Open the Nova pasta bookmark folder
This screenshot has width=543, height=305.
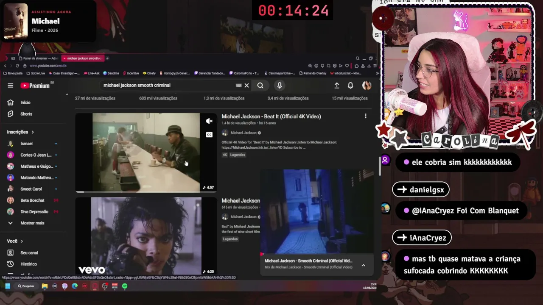tap(13, 73)
